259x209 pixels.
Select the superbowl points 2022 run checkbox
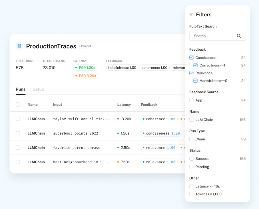[18, 133]
